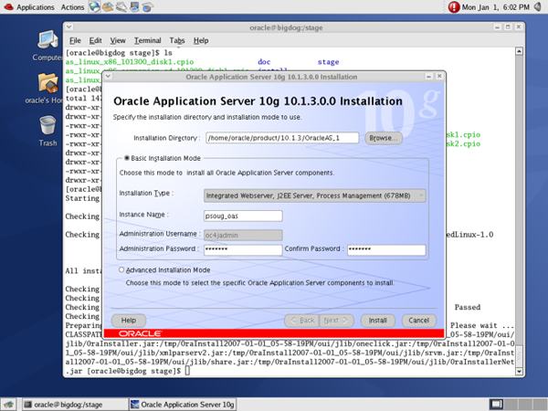Click the blue 'doc' directory name in terminal
The image size is (548, 411).
[264, 62]
